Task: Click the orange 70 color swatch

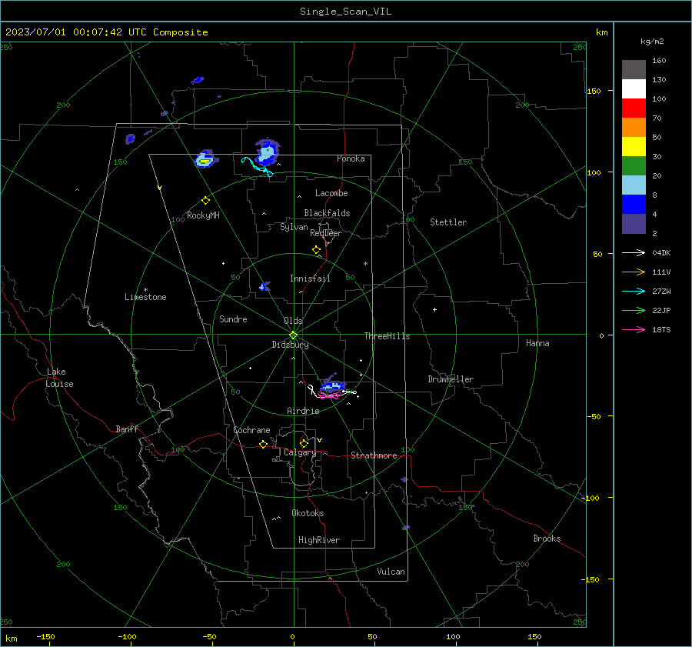Action: point(634,127)
